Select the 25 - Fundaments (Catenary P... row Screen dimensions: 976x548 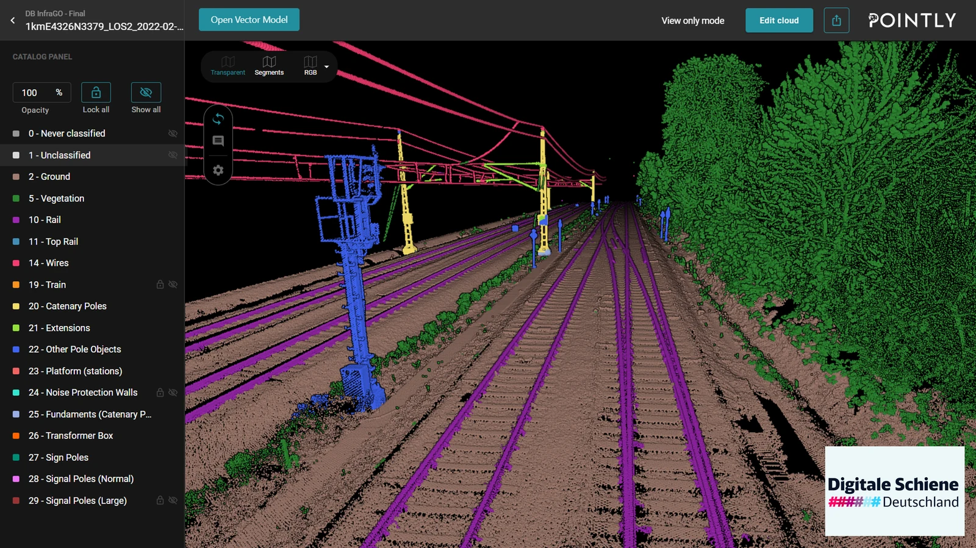pos(92,415)
